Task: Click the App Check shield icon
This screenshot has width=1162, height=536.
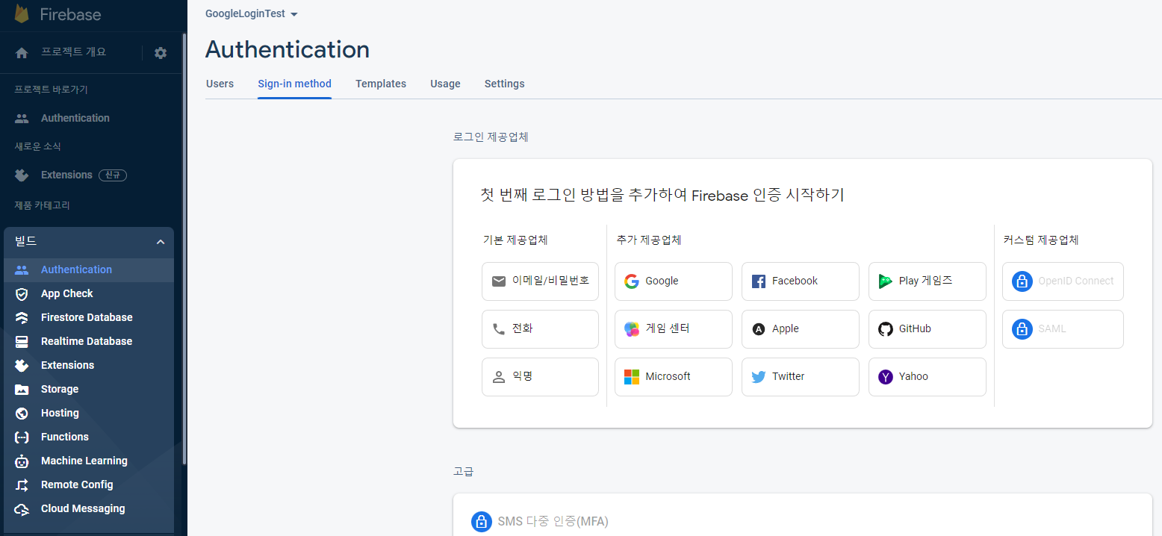Action: tap(22, 294)
